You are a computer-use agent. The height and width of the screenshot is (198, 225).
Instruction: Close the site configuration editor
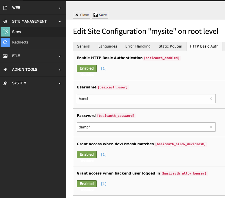tap(82, 15)
